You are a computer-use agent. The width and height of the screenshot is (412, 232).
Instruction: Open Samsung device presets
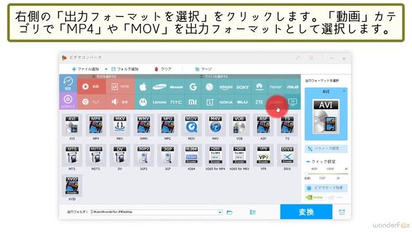tap(160, 87)
